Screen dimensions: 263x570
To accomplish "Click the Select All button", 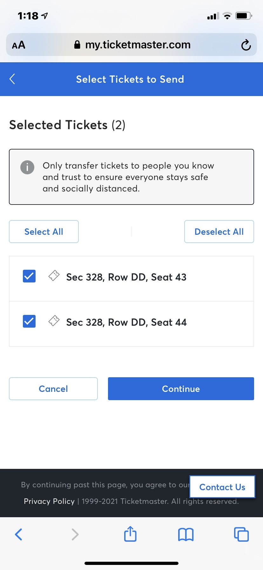I will [x=44, y=232].
